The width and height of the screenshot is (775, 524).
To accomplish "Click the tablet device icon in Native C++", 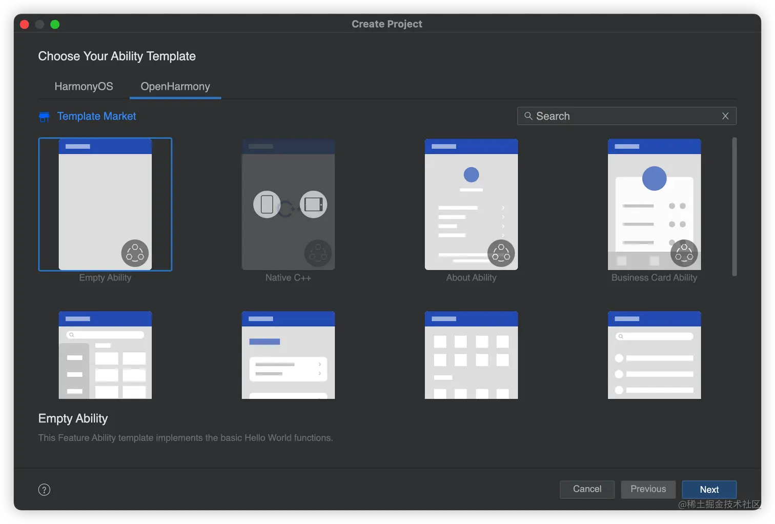I will 313,204.
